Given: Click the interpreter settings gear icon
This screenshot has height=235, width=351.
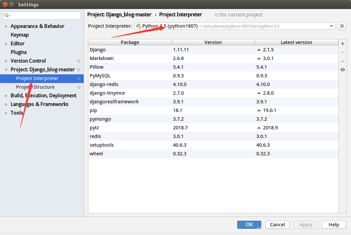Looking at the screenshot, I should pyautogui.click(x=342, y=26).
